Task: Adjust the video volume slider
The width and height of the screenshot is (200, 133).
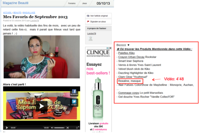Action: [x=60, y=128]
